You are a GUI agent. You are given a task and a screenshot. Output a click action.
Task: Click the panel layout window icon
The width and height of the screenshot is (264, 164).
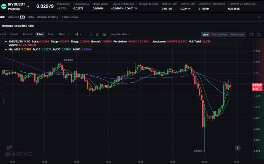pyautogui.click(x=251, y=34)
